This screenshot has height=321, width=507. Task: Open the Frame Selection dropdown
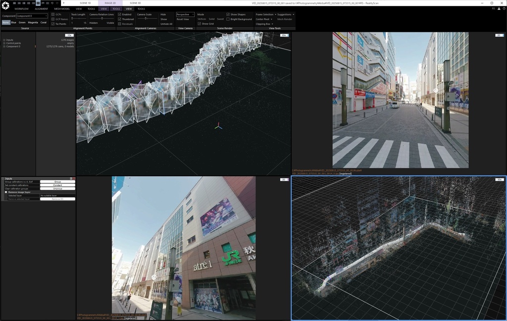(265, 14)
